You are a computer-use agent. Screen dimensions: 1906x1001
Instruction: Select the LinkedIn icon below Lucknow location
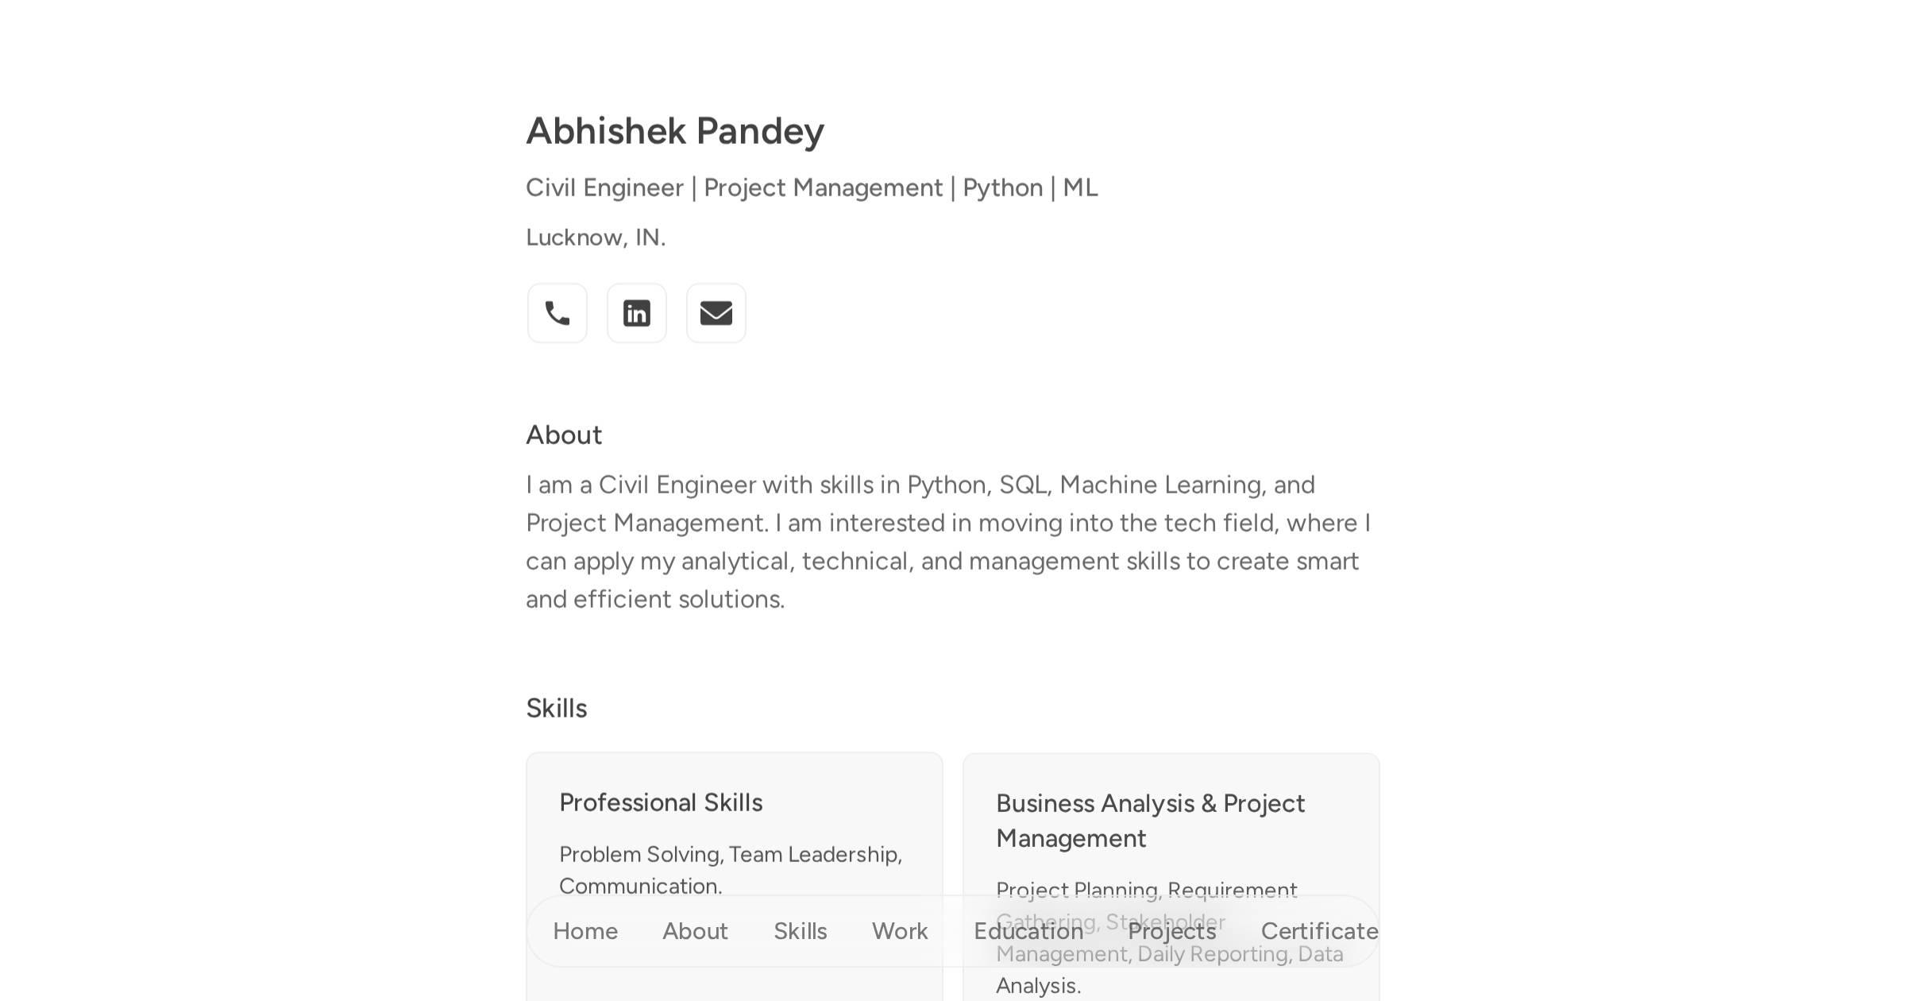point(636,313)
